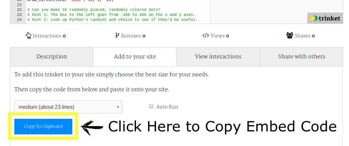
Task: Click the Copy To Clipboard button
Action: click(x=43, y=126)
